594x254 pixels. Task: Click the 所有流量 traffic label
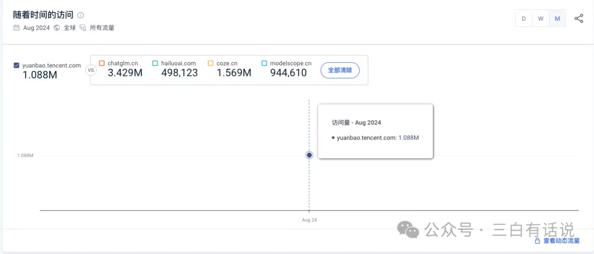[x=102, y=27]
